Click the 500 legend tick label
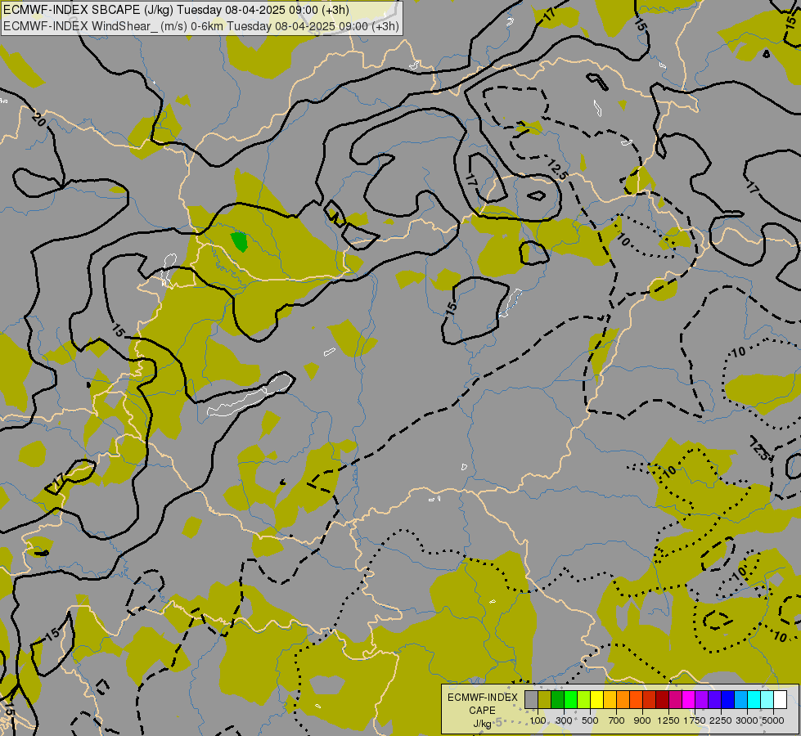The width and height of the screenshot is (801, 736). click(590, 720)
